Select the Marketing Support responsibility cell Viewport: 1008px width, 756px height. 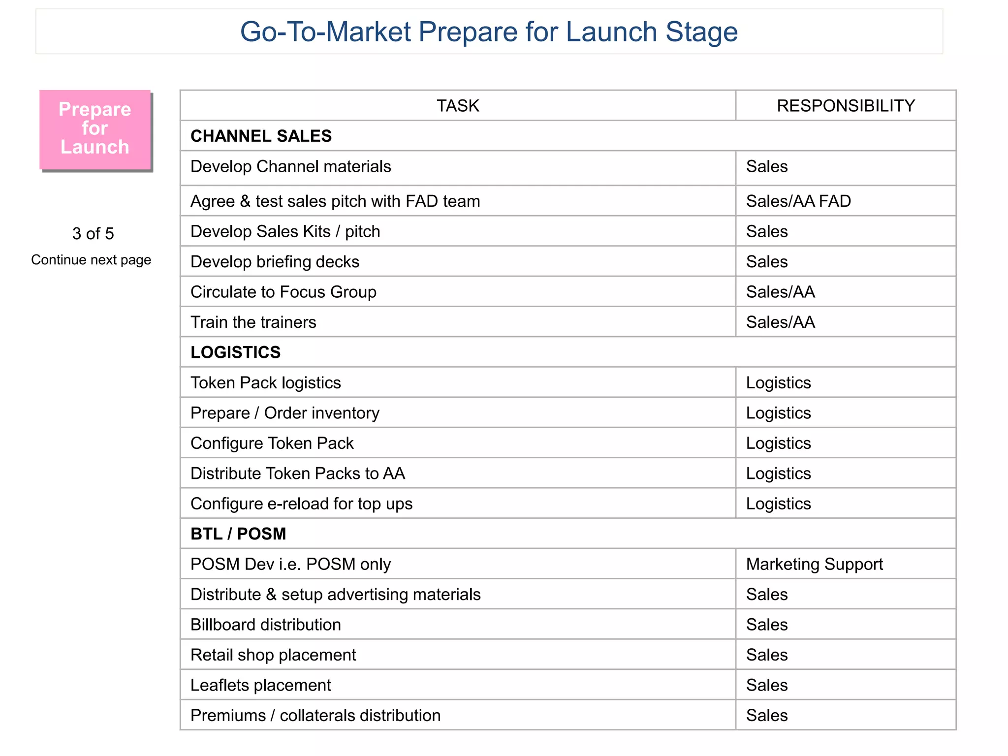click(x=846, y=564)
